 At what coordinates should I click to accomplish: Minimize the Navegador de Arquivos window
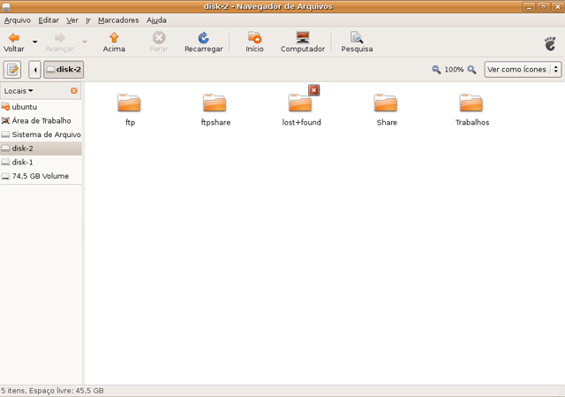click(529, 6)
